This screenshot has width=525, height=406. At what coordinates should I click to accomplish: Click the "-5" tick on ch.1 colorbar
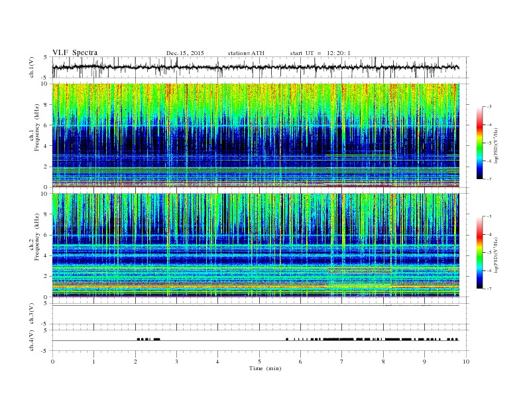tap(489, 143)
